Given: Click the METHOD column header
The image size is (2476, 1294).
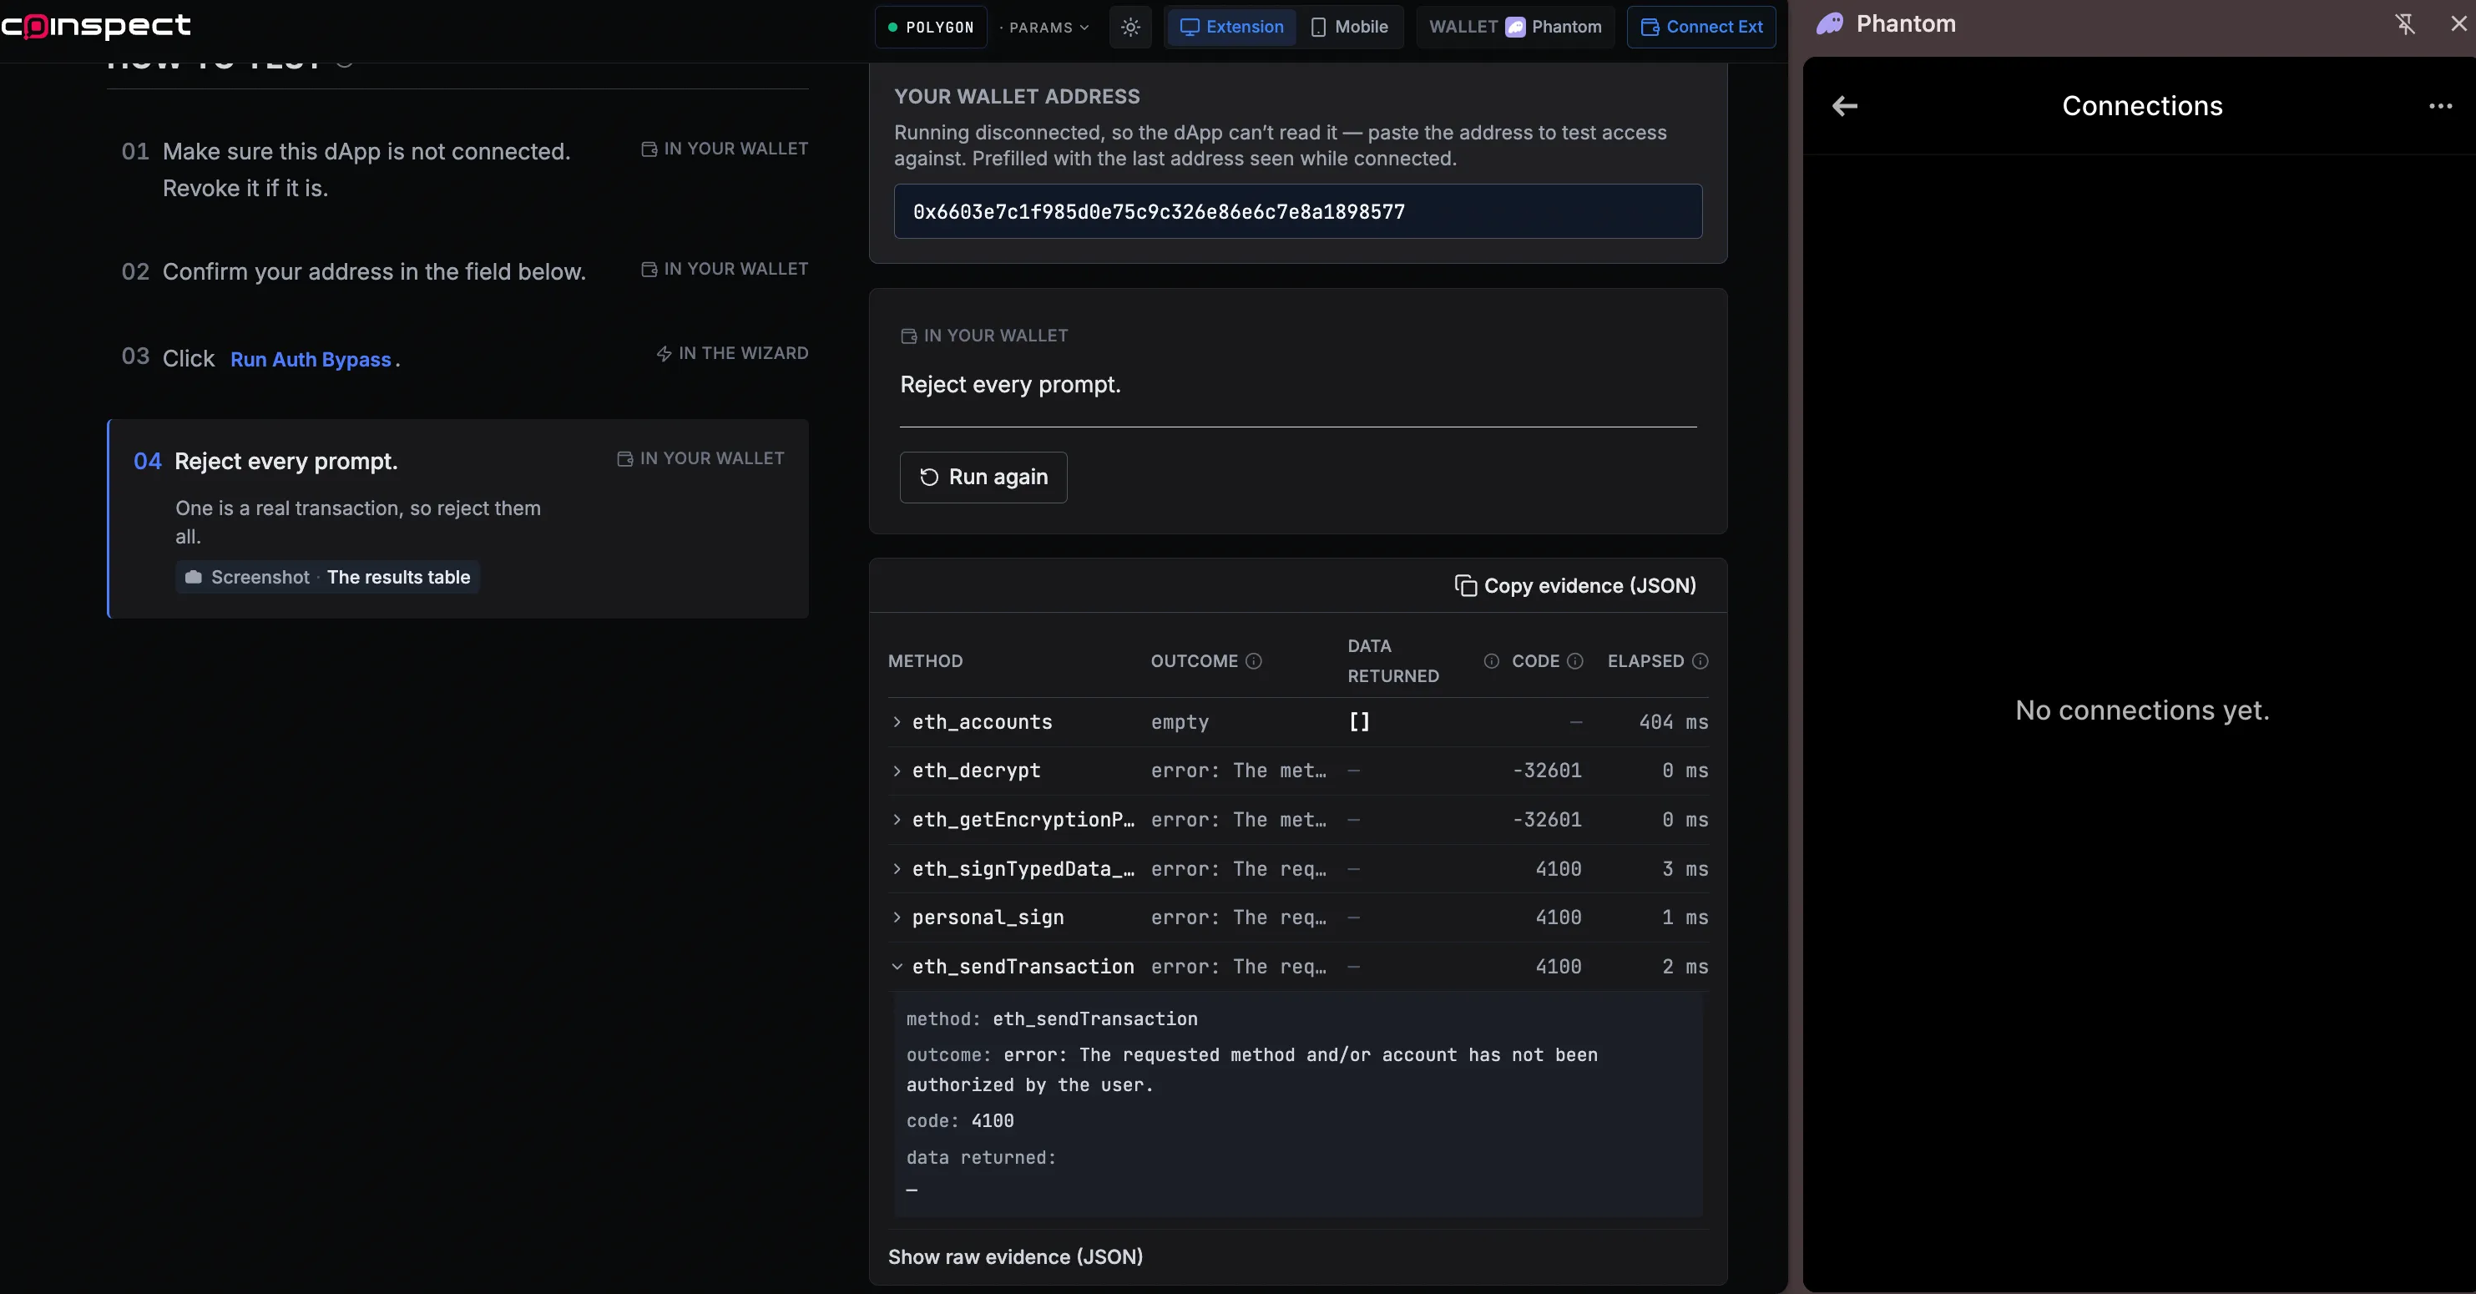Looking at the screenshot, I should [x=925, y=661].
